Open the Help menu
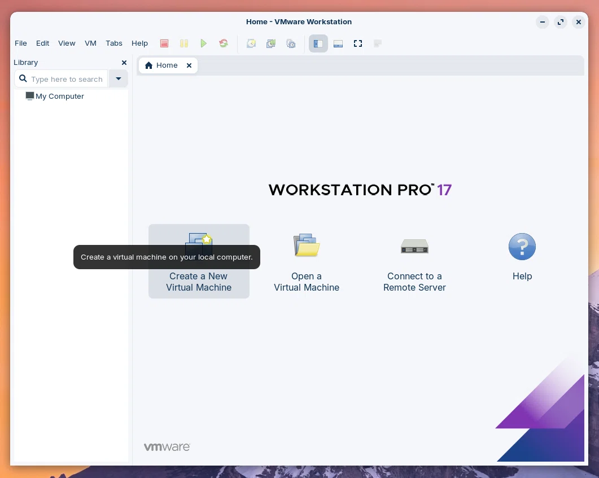The height and width of the screenshot is (478, 599). [x=139, y=43]
